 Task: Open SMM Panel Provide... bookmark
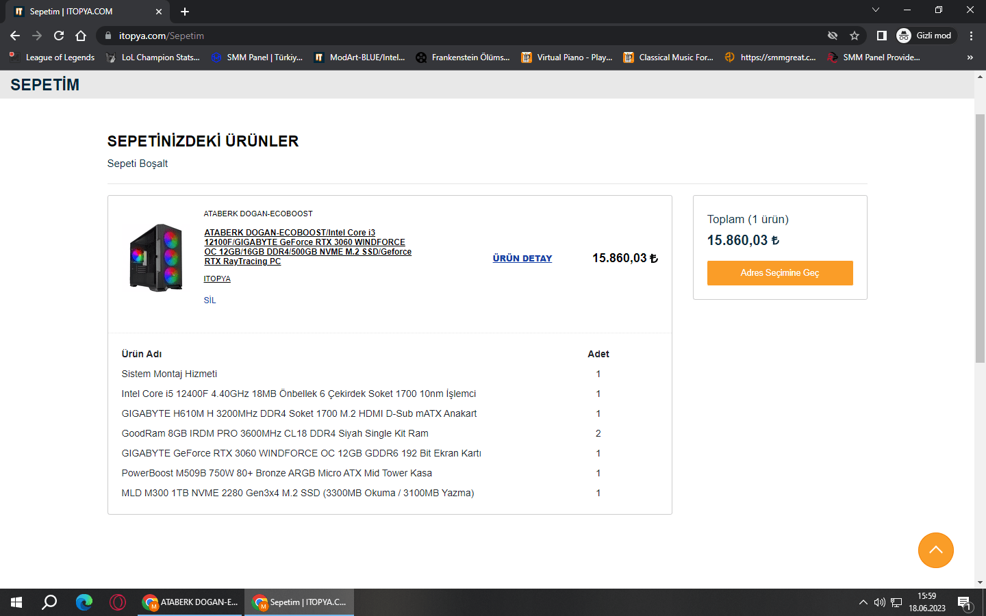[x=874, y=57]
